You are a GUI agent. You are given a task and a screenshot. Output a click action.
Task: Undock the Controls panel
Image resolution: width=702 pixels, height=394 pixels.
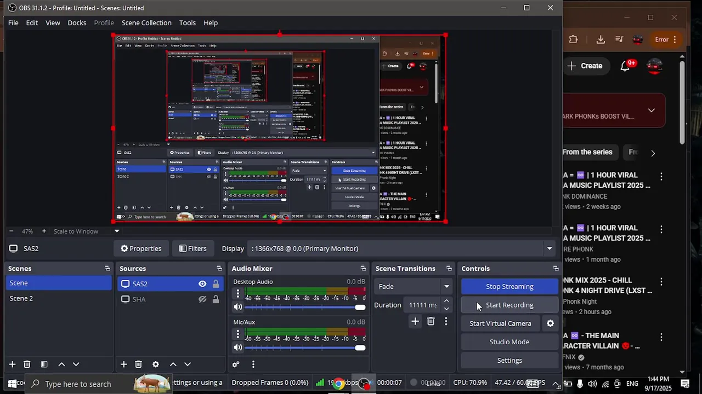coord(556,269)
